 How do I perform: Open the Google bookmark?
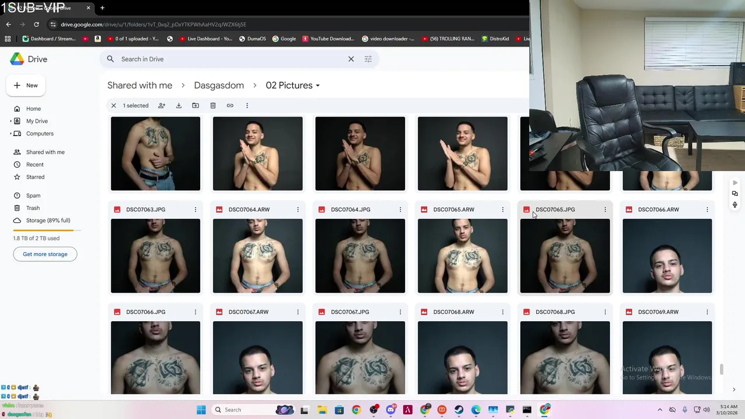point(284,39)
